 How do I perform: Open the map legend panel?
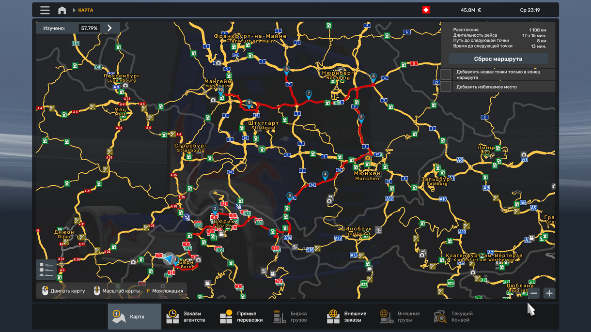(47, 270)
